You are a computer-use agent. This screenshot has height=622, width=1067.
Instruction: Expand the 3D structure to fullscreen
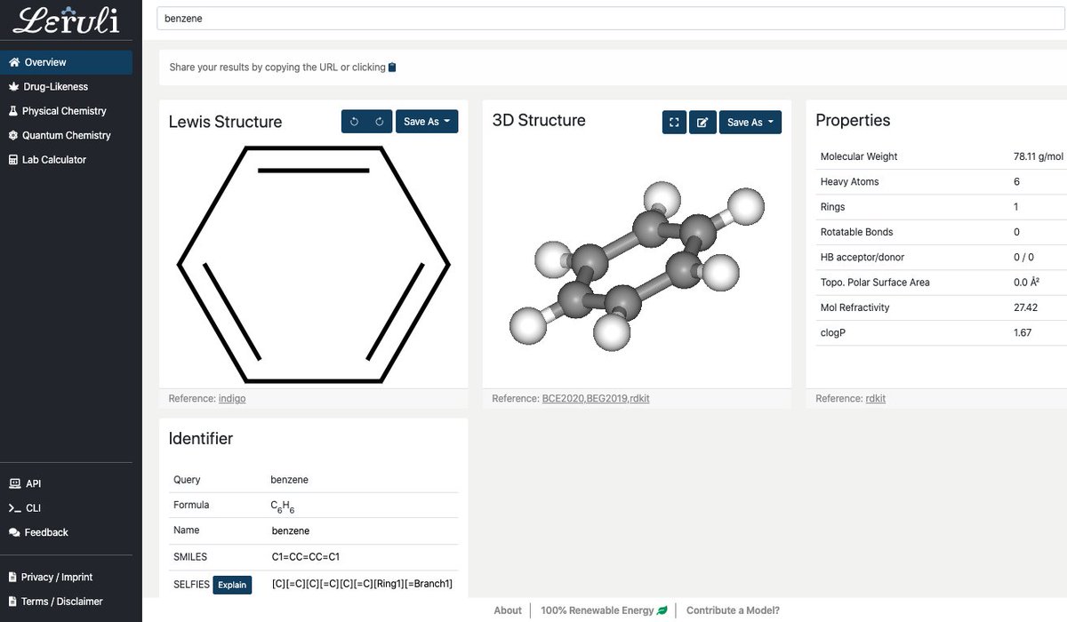tap(674, 123)
